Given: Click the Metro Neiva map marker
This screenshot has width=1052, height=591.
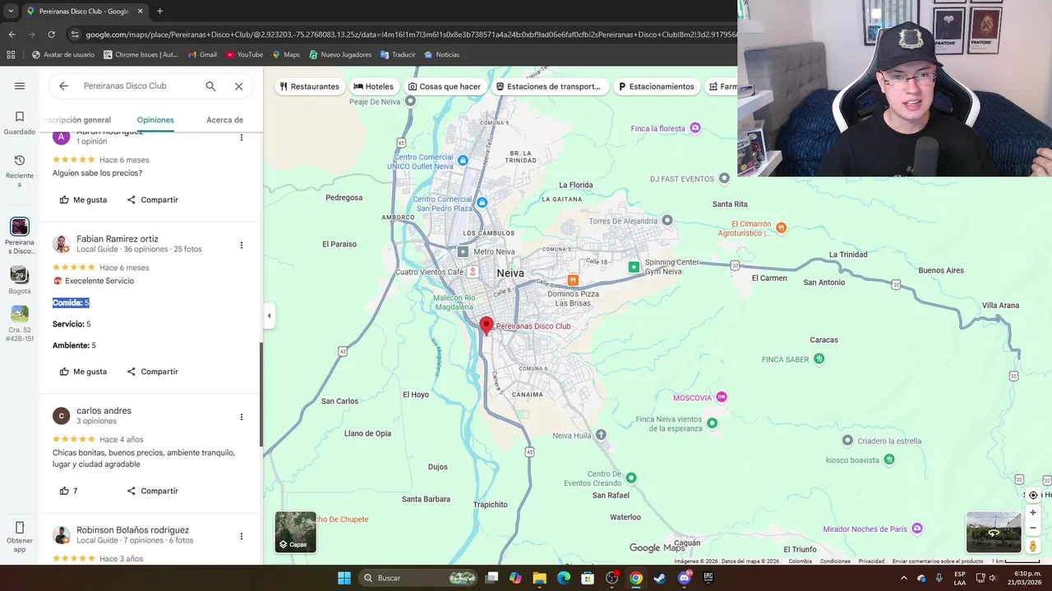Looking at the screenshot, I should [463, 252].
